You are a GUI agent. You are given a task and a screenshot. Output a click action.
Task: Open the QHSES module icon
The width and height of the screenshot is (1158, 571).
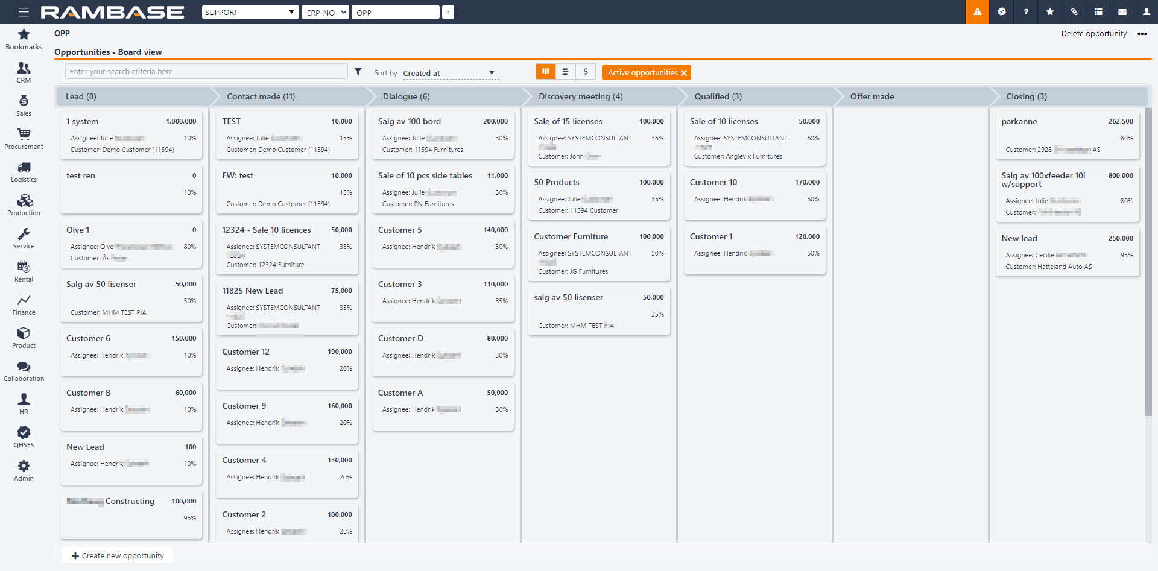tap(24, 437)
